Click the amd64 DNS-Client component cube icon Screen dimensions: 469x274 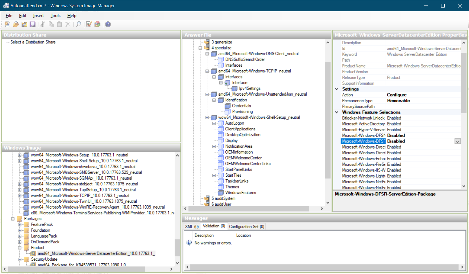click(214, 54)
